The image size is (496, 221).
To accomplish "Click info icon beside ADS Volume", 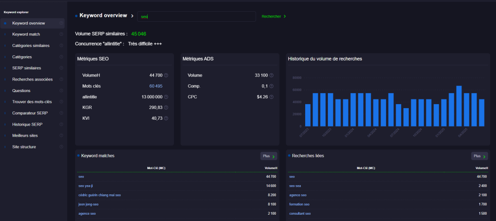I will pyautogui.click(x=271, y=76).
